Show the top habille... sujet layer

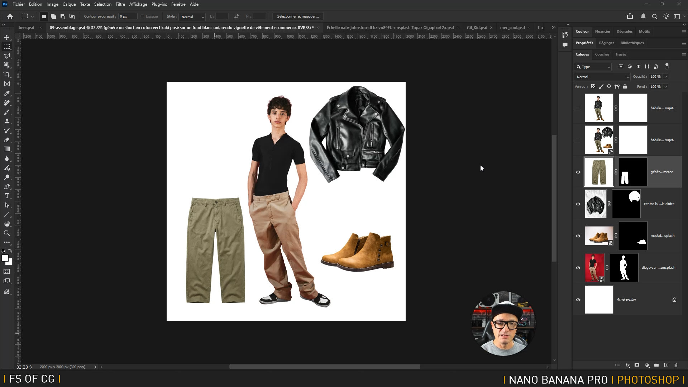point(578,108)
